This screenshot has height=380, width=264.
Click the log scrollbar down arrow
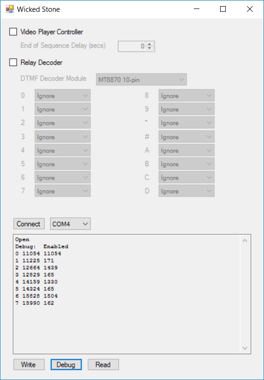click(x=245, y=348)
